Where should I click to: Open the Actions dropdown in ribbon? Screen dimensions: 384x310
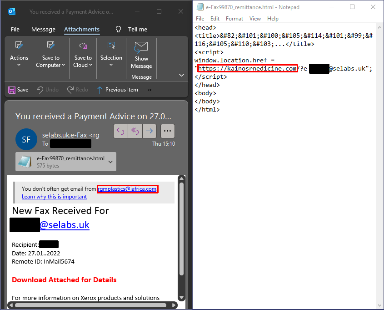(x=19, y=55)
